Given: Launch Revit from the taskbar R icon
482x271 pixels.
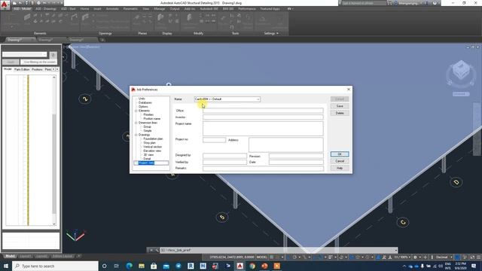Looking at the screenshot, I should click(x=191, y=266).
